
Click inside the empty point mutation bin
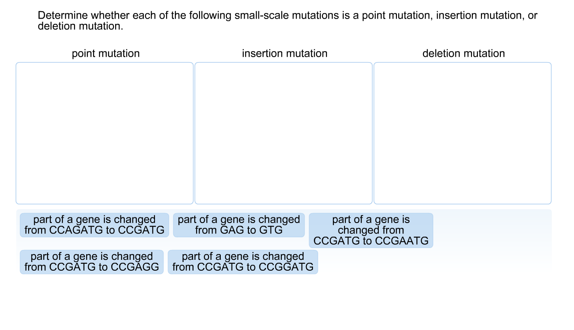tap(104, 133)
